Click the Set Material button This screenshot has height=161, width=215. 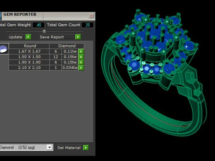(x=69, y=148)
